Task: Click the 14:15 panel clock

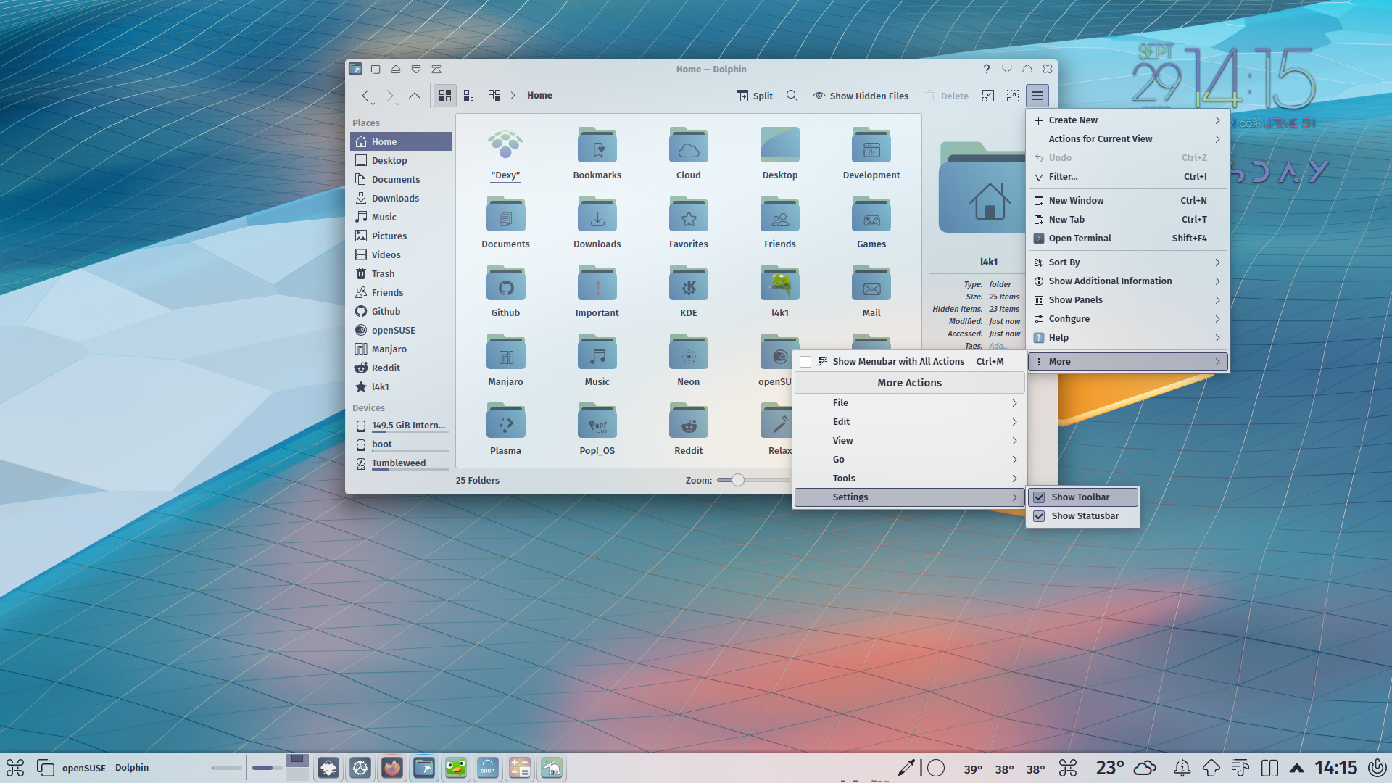Action: coord(1335,768)
